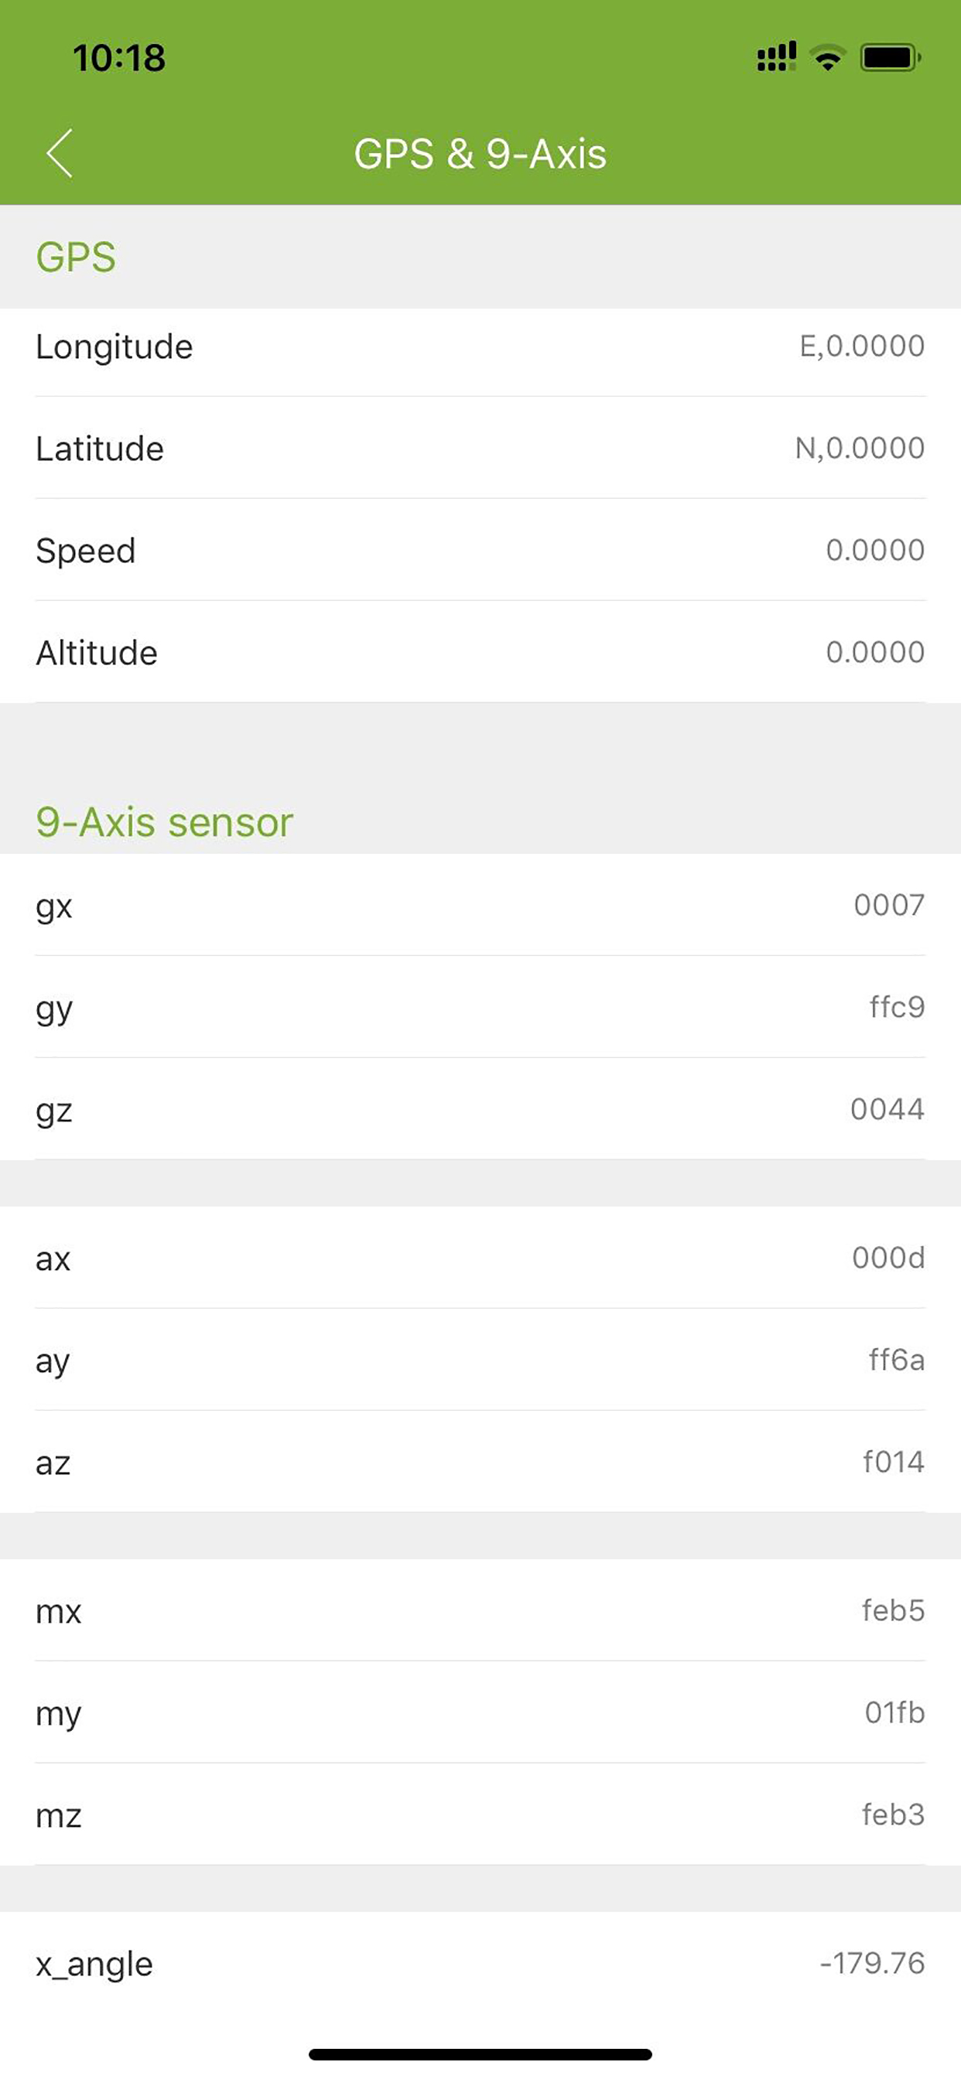Tap the 10:18 clock in status bar
Screen dimensions: 961x2079
click(118, 58)
